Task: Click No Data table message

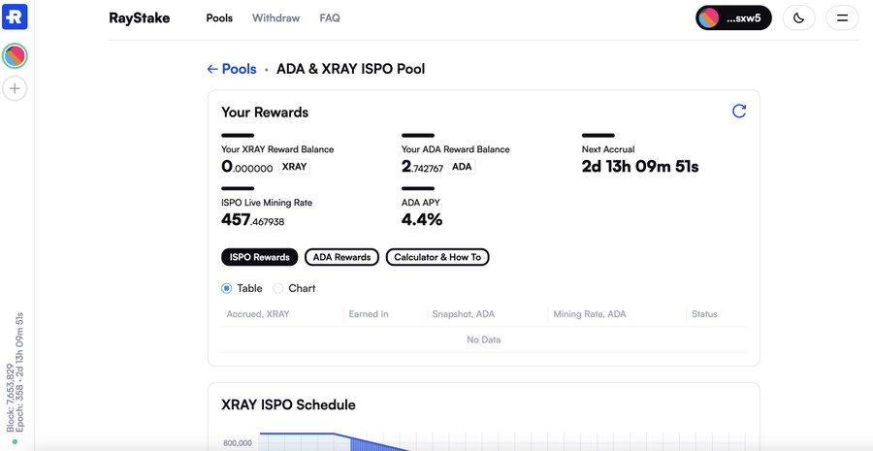Action: (x=484, y=339)
